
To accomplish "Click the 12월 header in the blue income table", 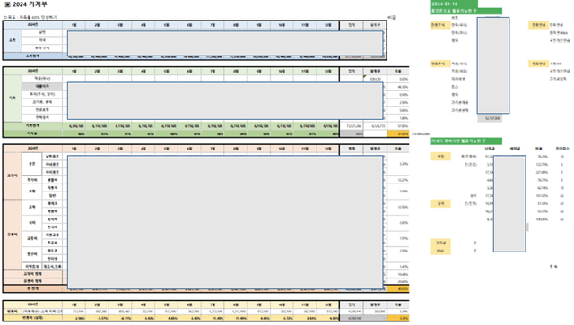I will pos(327,25).
